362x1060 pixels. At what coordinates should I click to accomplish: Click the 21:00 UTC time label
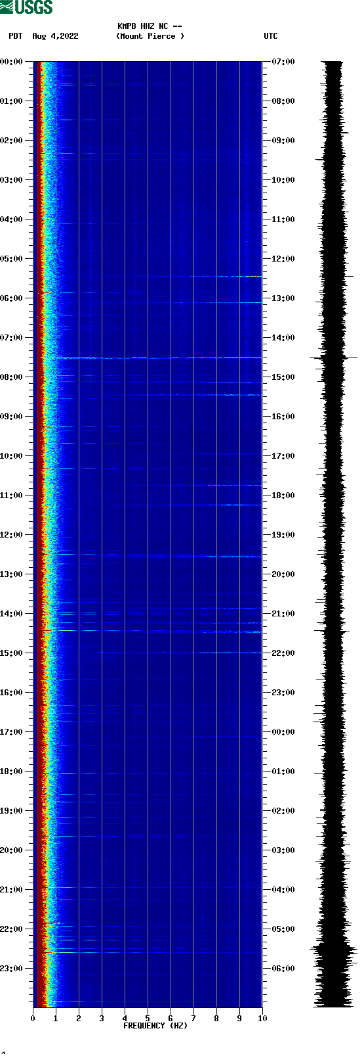(x=283, y=614)
